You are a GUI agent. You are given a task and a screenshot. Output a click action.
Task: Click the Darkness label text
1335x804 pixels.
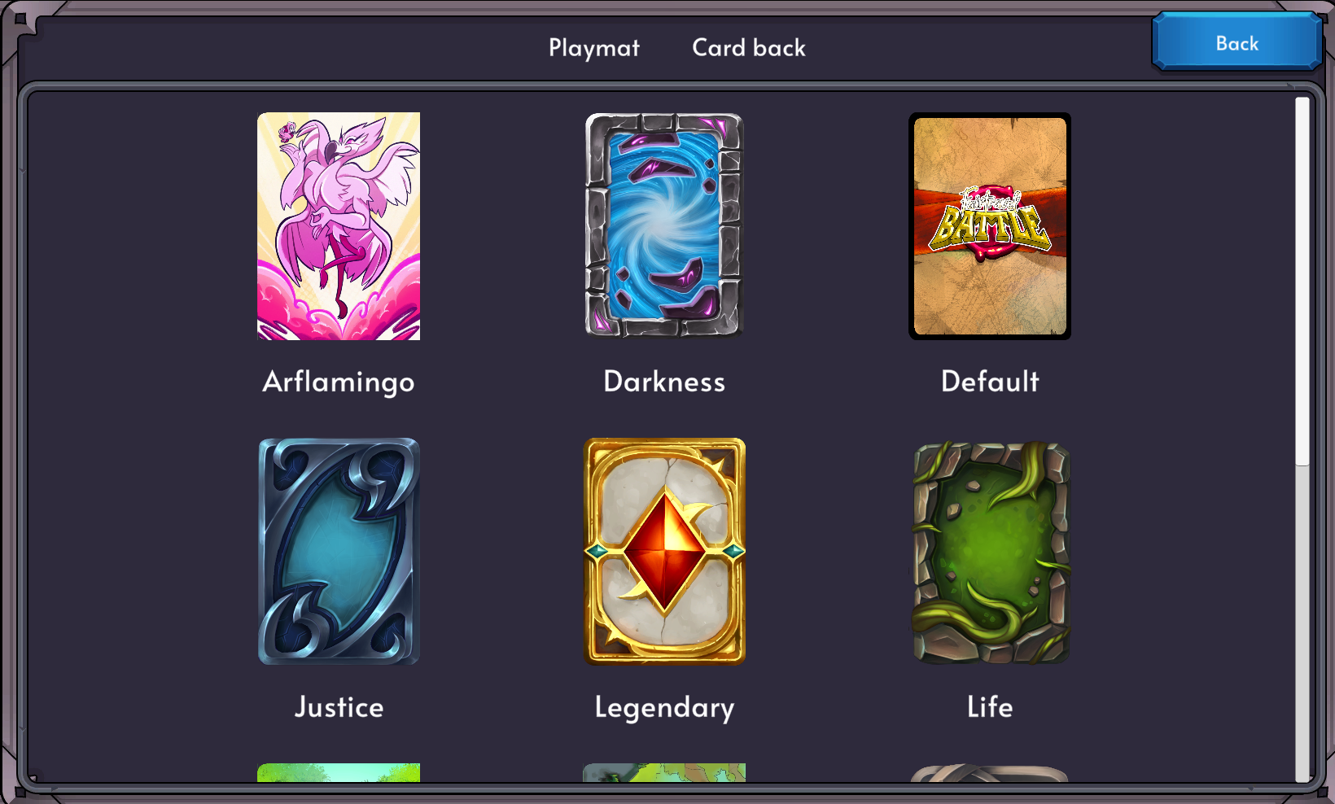coord(664,382)
